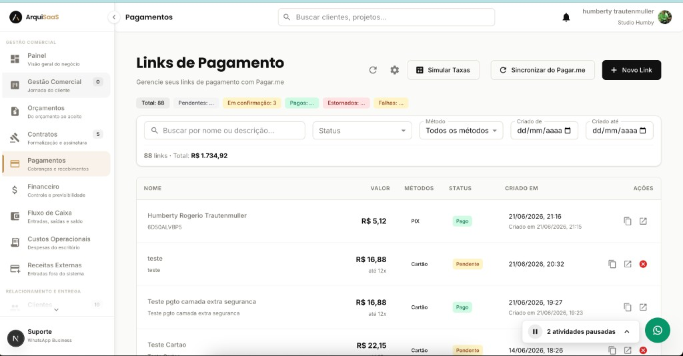Click the 'Criado de' date field
Viewport: 683px width, 356px height.
pos(544,131)
